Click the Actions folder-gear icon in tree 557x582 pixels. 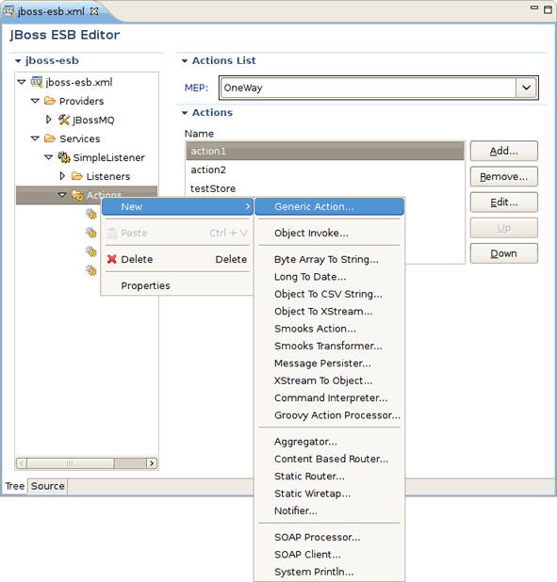coord(77,195)
